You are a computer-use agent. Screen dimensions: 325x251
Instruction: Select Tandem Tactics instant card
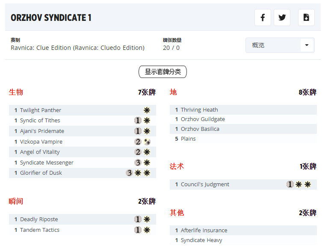40,230
